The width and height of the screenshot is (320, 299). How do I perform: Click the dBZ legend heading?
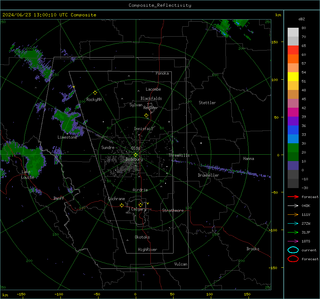(x=302, y=19)
